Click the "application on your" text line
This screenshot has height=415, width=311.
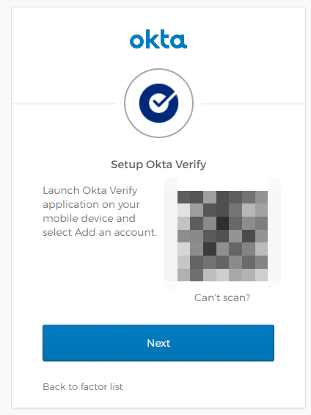[91, 205]
